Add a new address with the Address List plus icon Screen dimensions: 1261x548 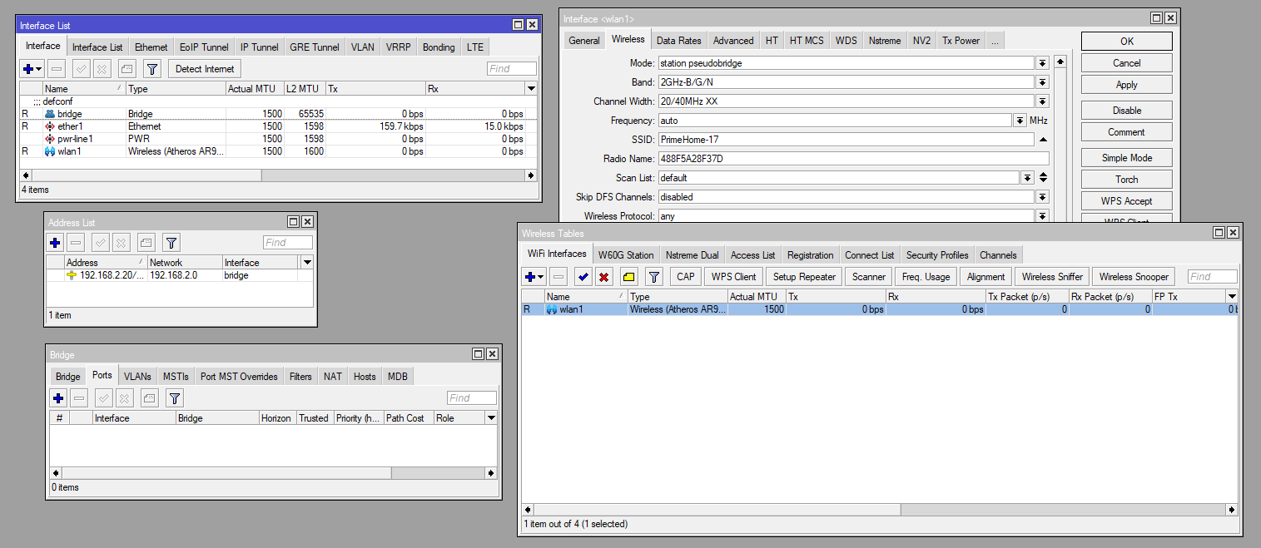[55, 243]
